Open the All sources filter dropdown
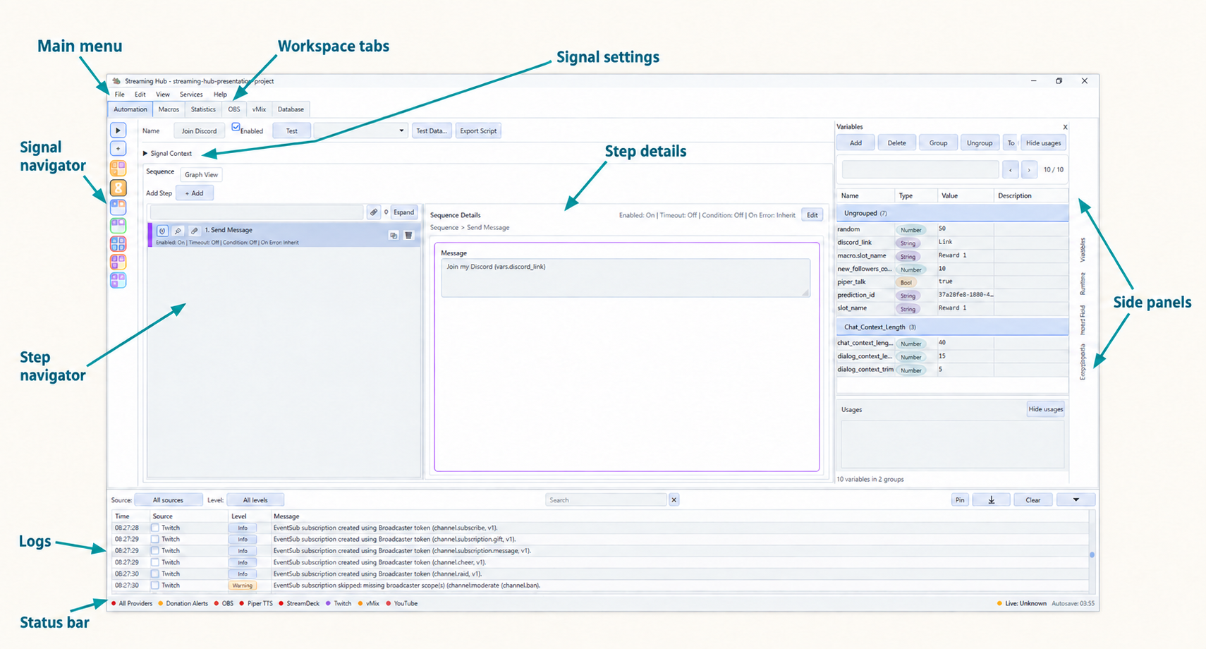This screenshot has height=649, width=1206. 168,500
